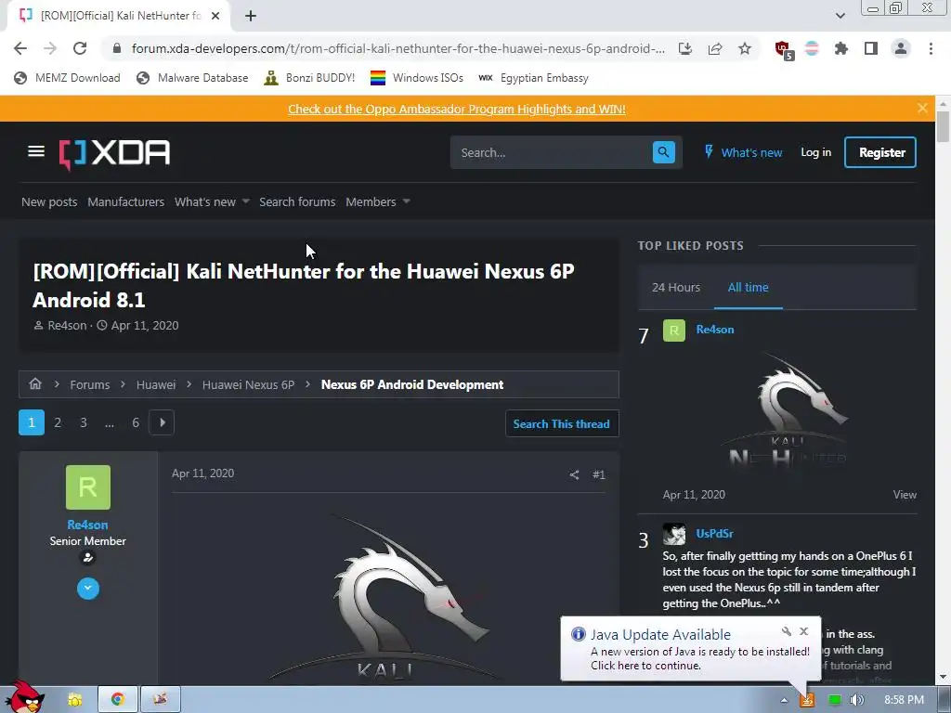951x713 pixels.
Task: Switch to 24 Hours tab
Action: [x=676, y=288]
